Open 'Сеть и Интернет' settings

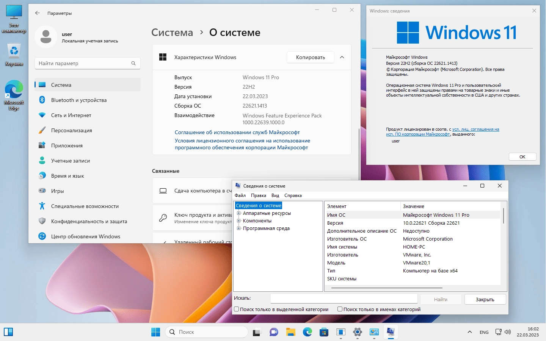click(88, 115)
